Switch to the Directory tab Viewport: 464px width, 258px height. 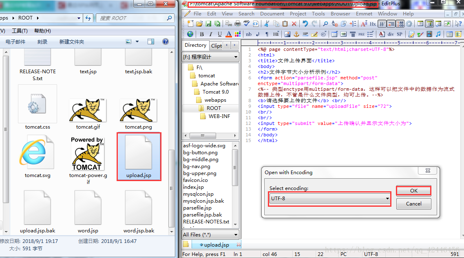point(195,45)
